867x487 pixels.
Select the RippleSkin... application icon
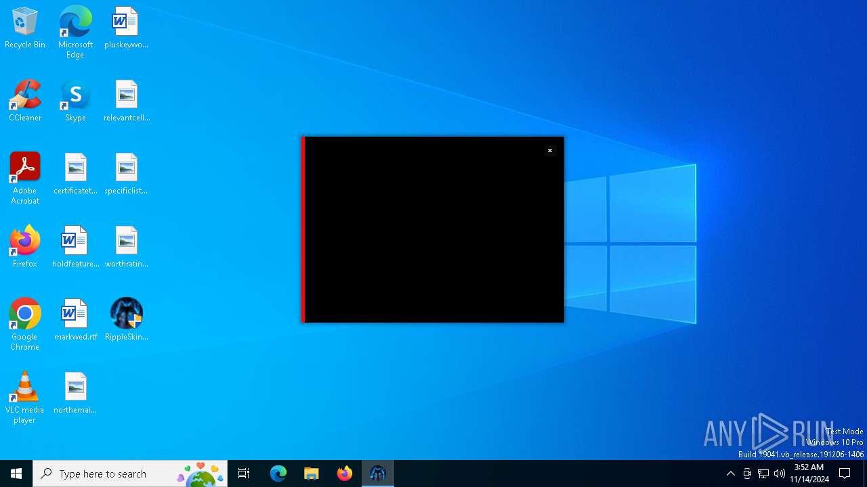126,321
